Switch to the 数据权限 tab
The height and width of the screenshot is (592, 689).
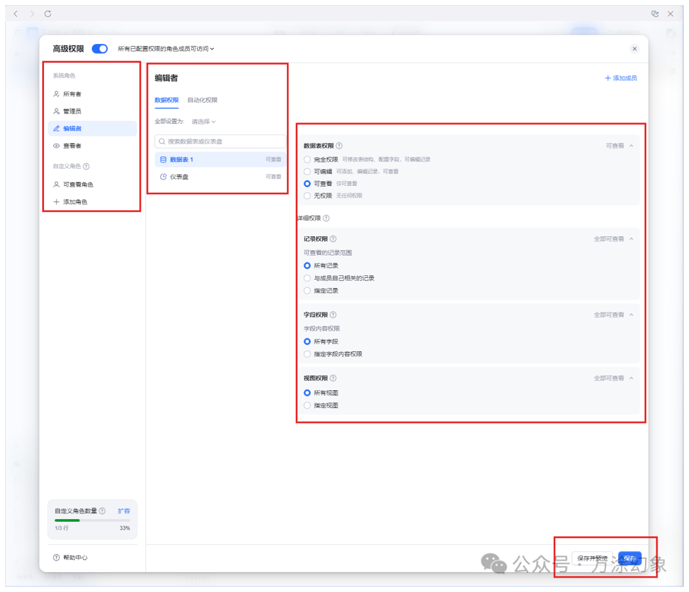coord(167,100)
